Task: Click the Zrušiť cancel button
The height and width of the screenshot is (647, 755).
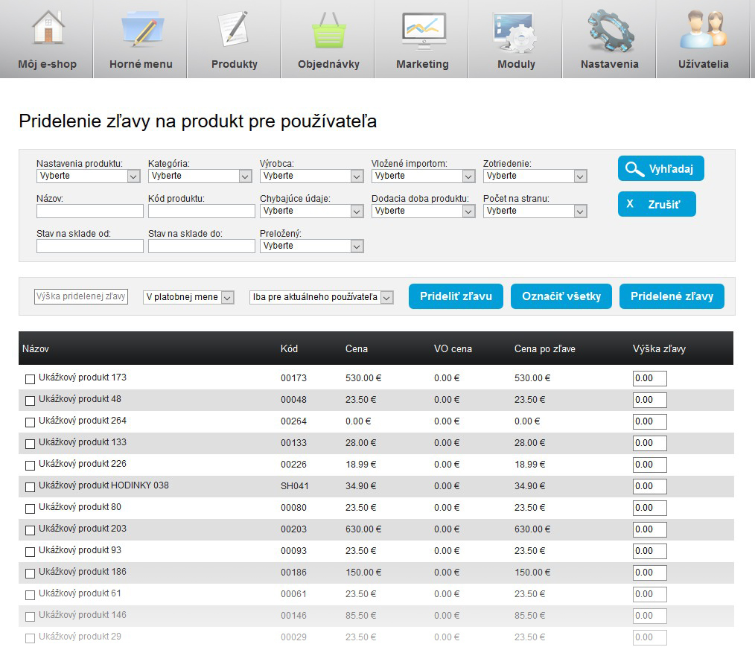Action: coord(656,204)
